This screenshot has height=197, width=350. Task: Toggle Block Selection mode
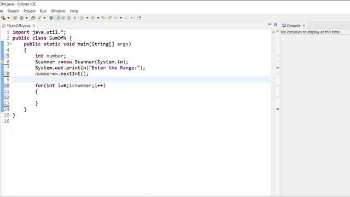(69, 18)
